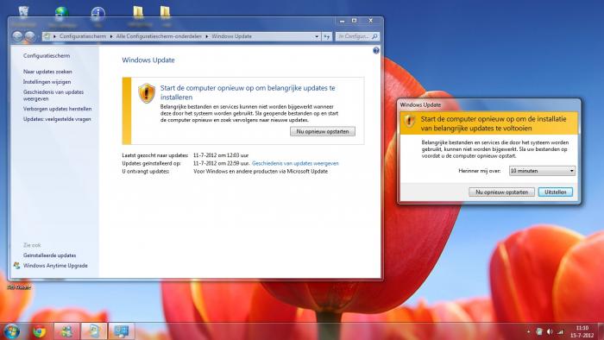
Task: Click the search magnifier icon
Action: 374,36
